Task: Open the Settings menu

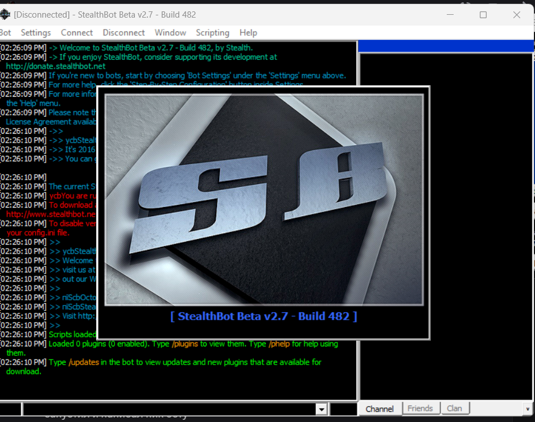Action: tap(36, 33)
